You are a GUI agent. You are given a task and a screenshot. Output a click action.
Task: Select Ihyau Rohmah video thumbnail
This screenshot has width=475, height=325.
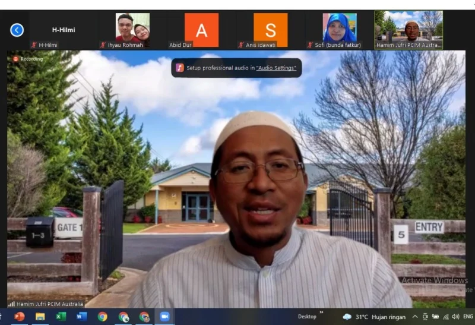tap(132, 30)
